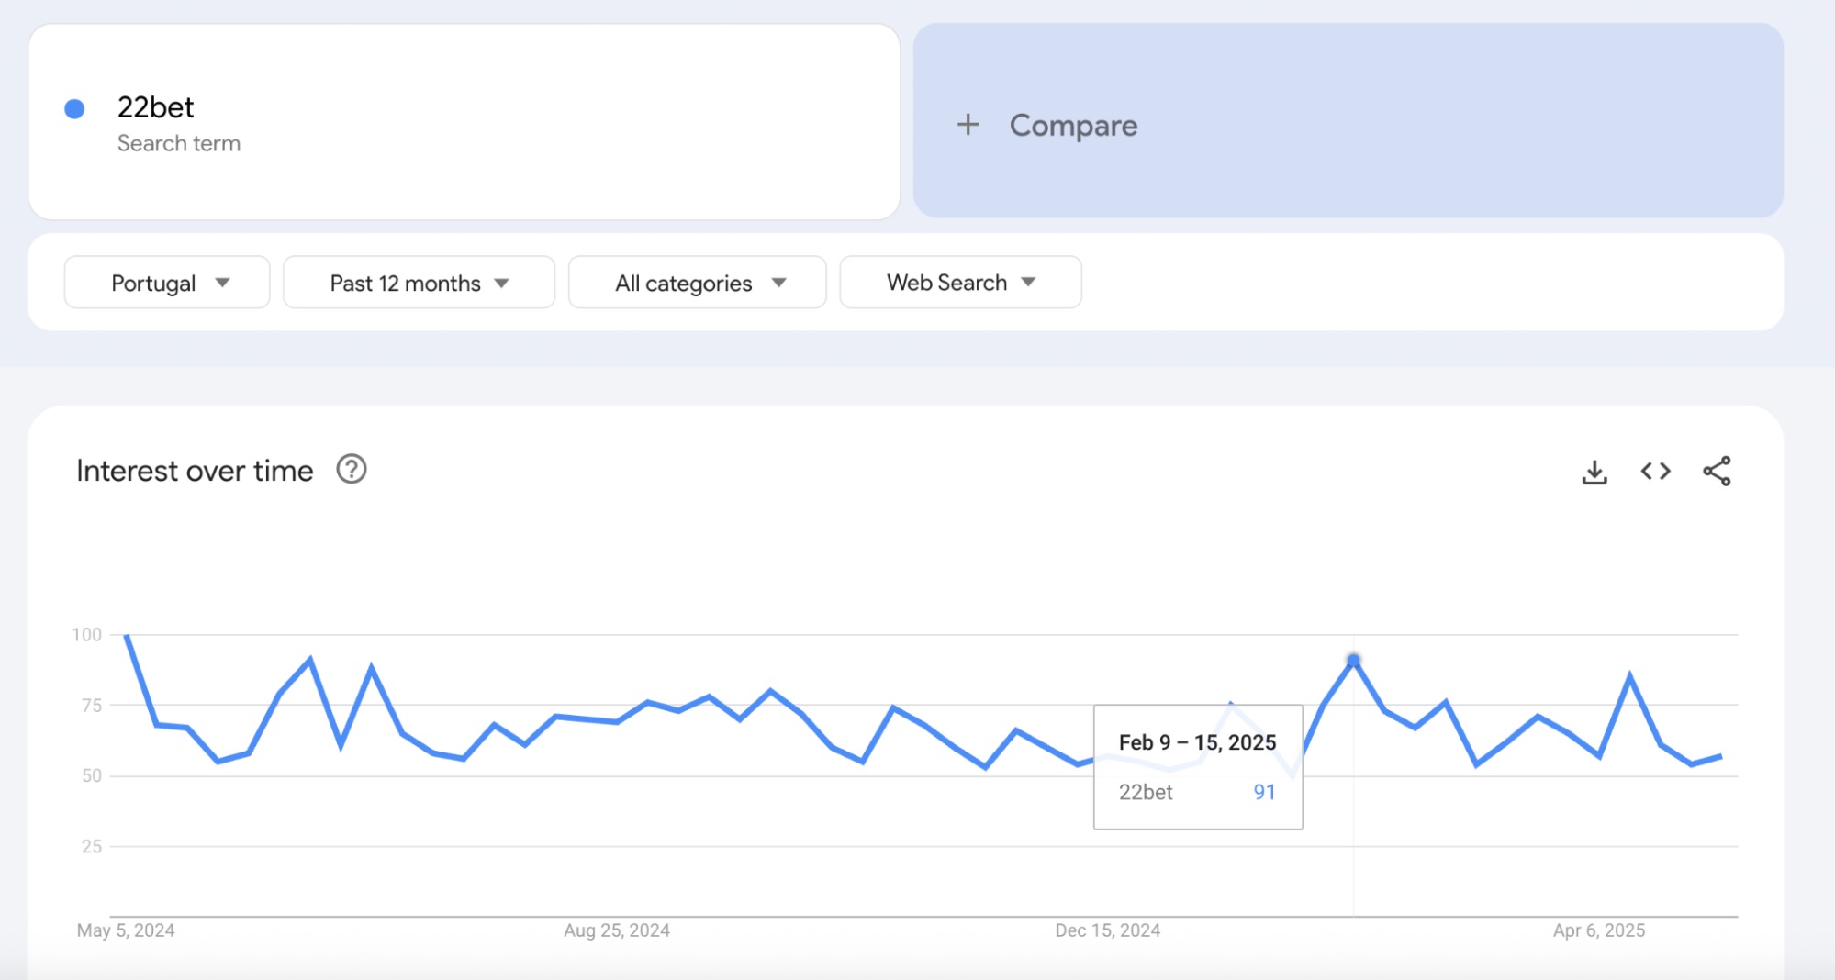Screen dimensions: 1835x980
Task: Open the Web Search type dropdown
Action: (960, 283)
